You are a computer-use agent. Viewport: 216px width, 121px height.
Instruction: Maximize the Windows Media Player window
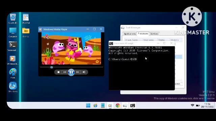(94, 29)
